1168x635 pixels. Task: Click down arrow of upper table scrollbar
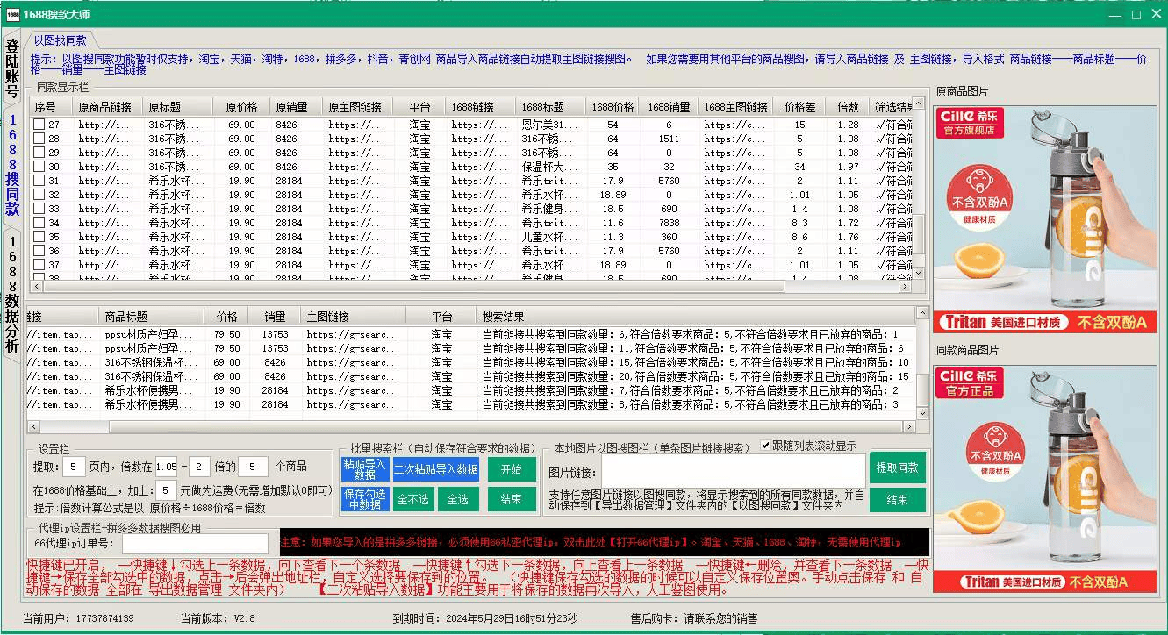coord(920,273)
